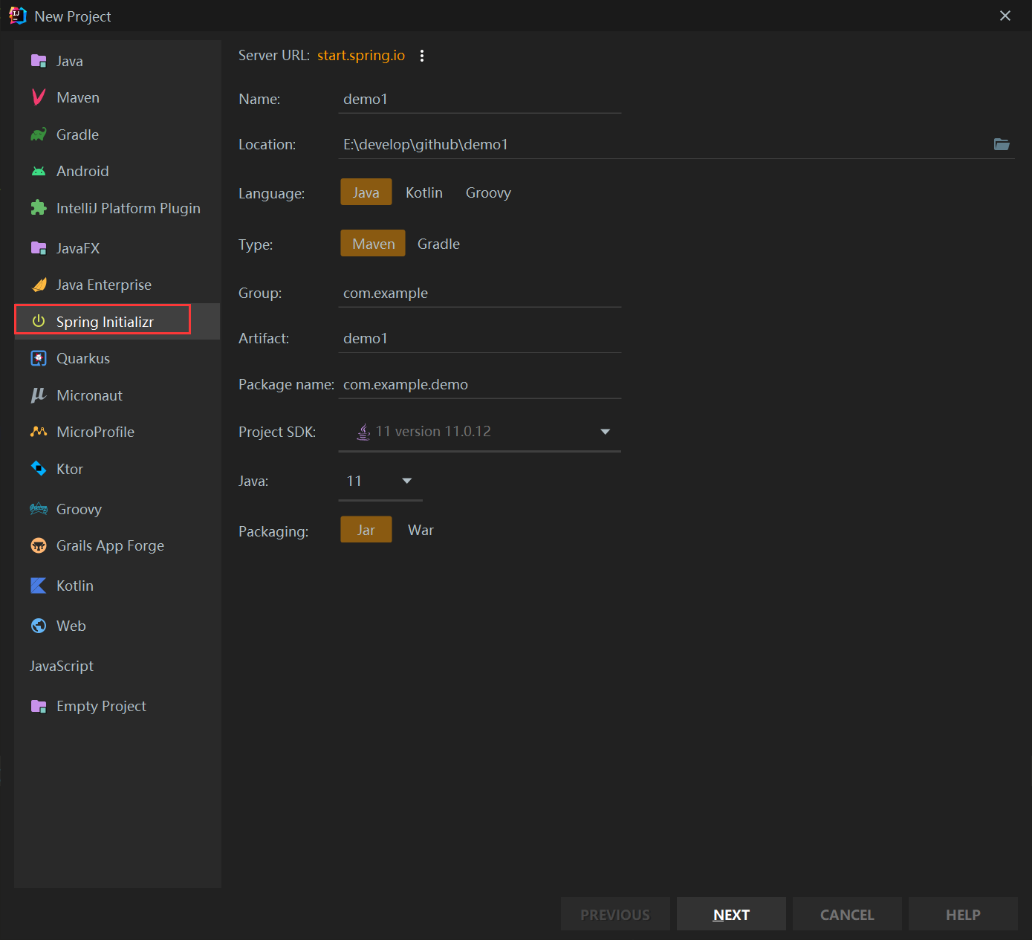
Task: Set packaging to War
Action: 421,530
